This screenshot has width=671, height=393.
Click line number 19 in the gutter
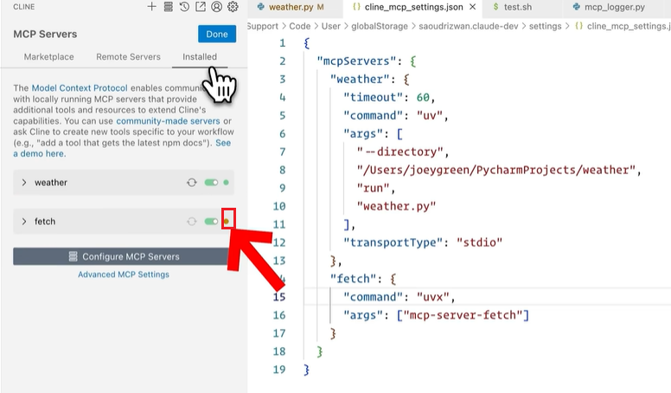pyautogui.click(x=279, y=370)
